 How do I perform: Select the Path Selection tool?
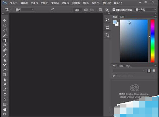click(x=5, y=100)
